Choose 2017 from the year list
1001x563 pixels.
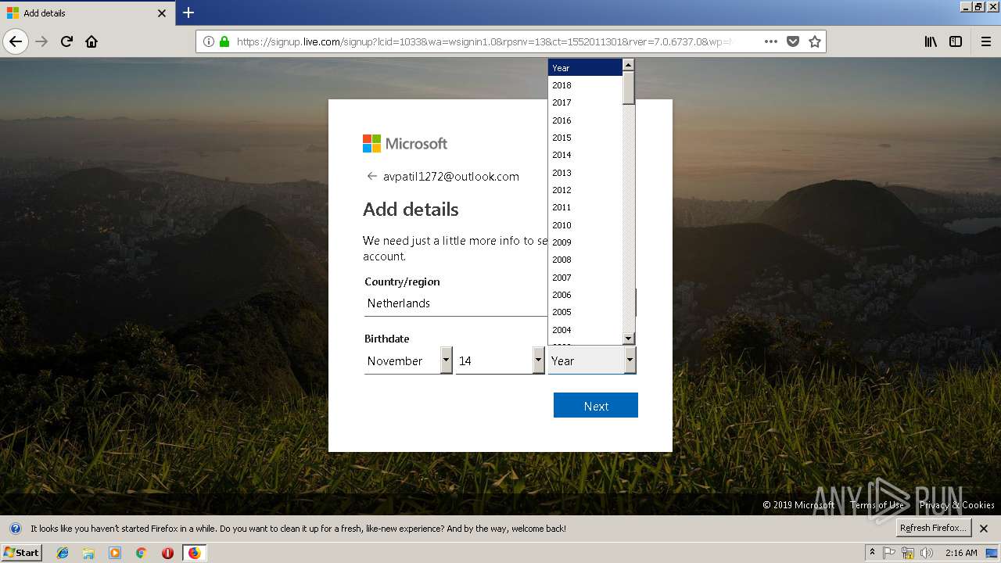click(585, 102)
